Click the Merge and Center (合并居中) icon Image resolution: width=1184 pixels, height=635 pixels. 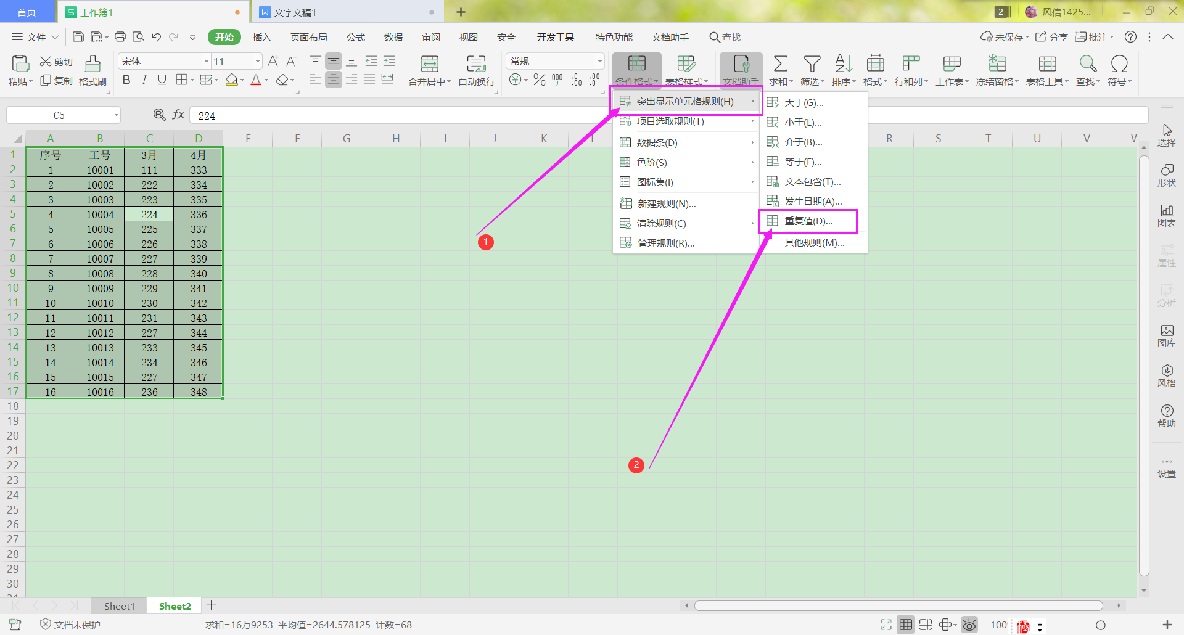(x=430, y=63)
